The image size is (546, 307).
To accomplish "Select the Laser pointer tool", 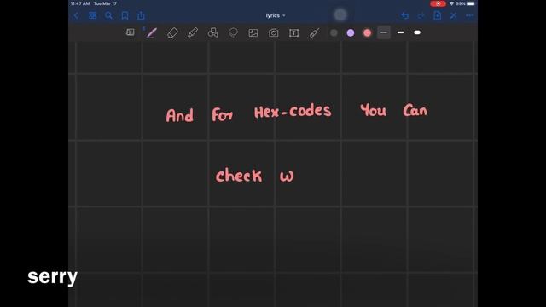I will (314, 32).
